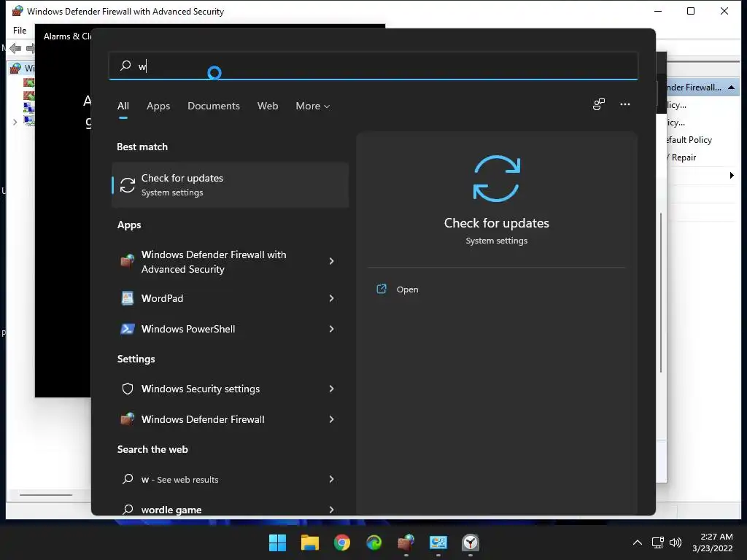Switch to Control Panel app on taskbar
Screen dimensions: 747x560
[438, 542]
